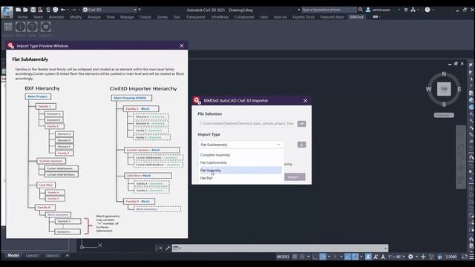Select Flat Part from the dropdown list
This screenshot has height=267, width=475.
[x=240, y=178]
